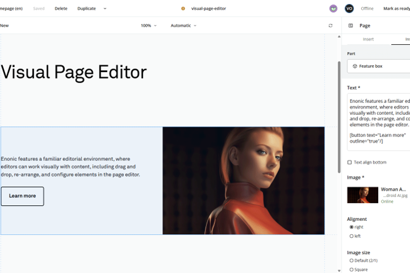This screenshot has height=273, width=410.
Task: Select the right alignment radio button
Action: 351,227
